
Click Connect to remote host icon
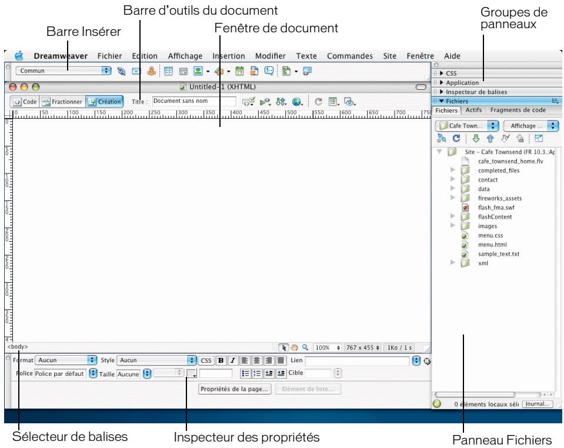coord(442,138)
